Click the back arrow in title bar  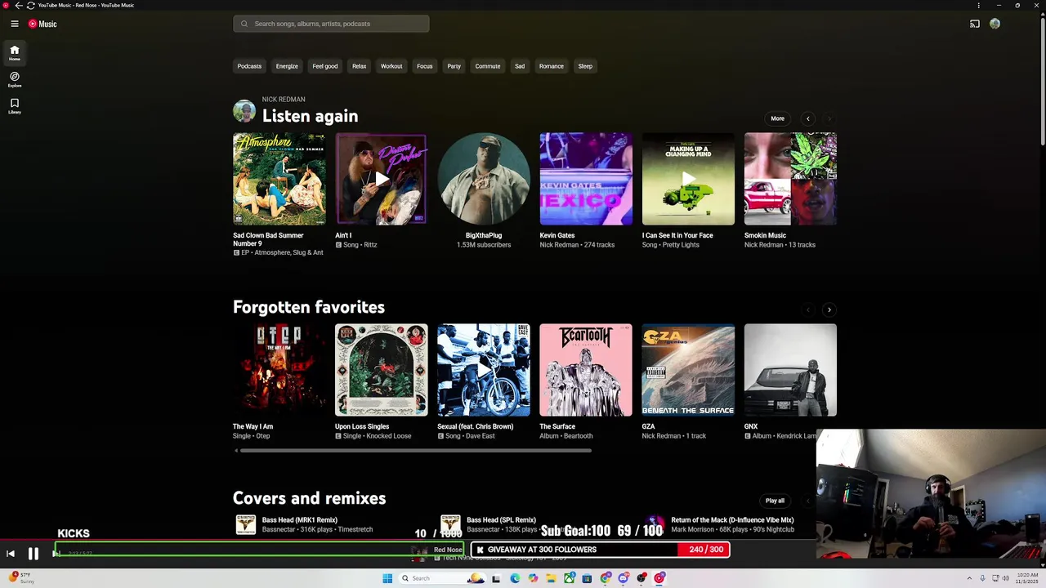coord(18,5)
